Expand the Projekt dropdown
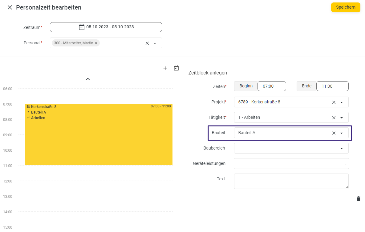Screen dimensions: 365x232 [342, 102]
